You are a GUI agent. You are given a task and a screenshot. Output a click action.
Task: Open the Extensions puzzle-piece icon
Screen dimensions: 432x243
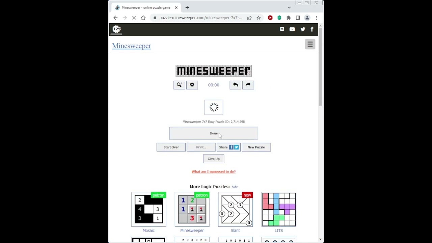[289, 18]
